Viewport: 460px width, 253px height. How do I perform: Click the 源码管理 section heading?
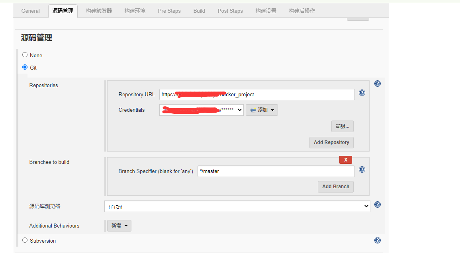36,37
